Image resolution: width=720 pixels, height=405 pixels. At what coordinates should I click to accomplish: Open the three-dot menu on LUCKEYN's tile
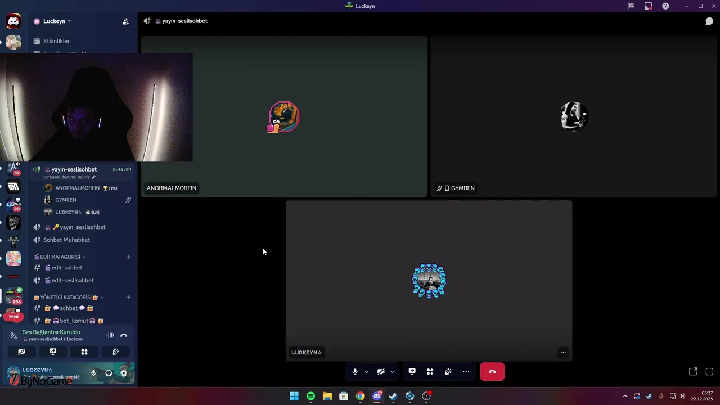[x=563, y=353]
